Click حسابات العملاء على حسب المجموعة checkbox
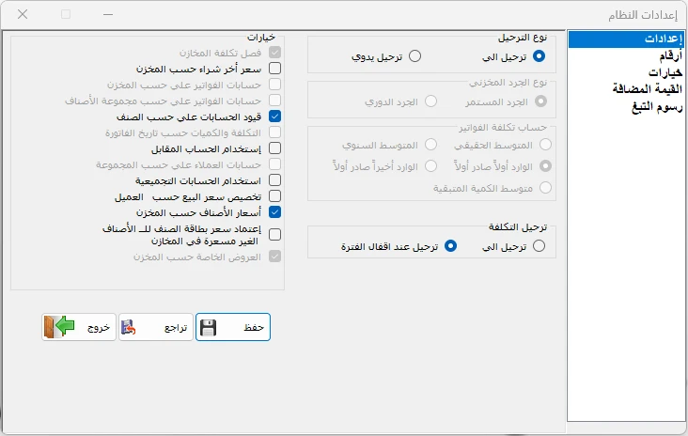This screenshot has height=436, width=688. [274, 164]
